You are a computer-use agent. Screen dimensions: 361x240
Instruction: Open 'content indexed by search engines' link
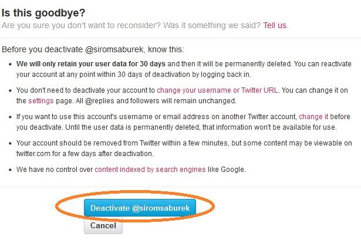click(150, 170)
